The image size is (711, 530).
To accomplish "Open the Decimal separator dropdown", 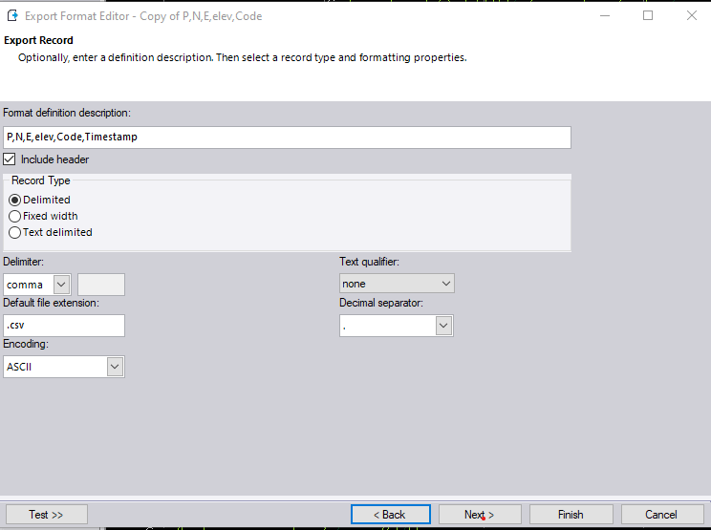I will click(443, 326).
